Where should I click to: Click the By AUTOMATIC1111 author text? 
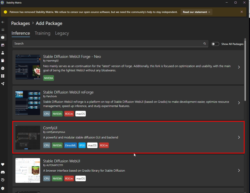53,165
